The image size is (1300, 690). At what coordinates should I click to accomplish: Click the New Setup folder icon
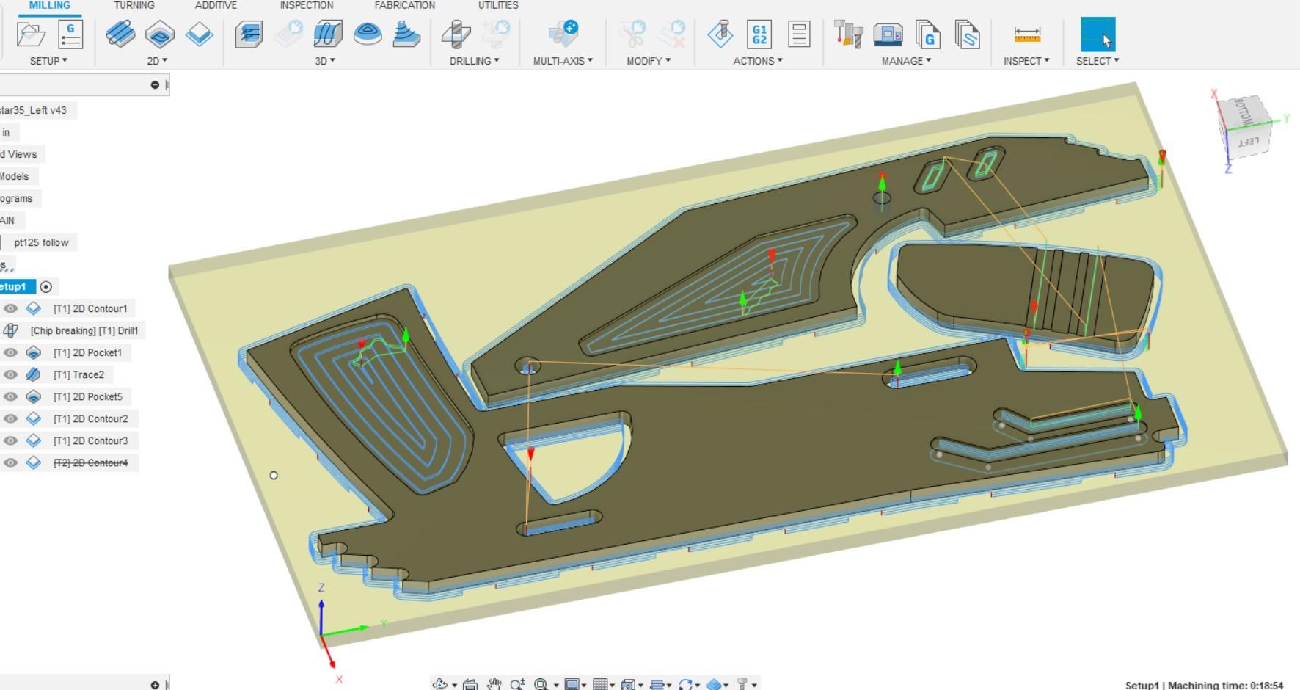tap(31, 34)
